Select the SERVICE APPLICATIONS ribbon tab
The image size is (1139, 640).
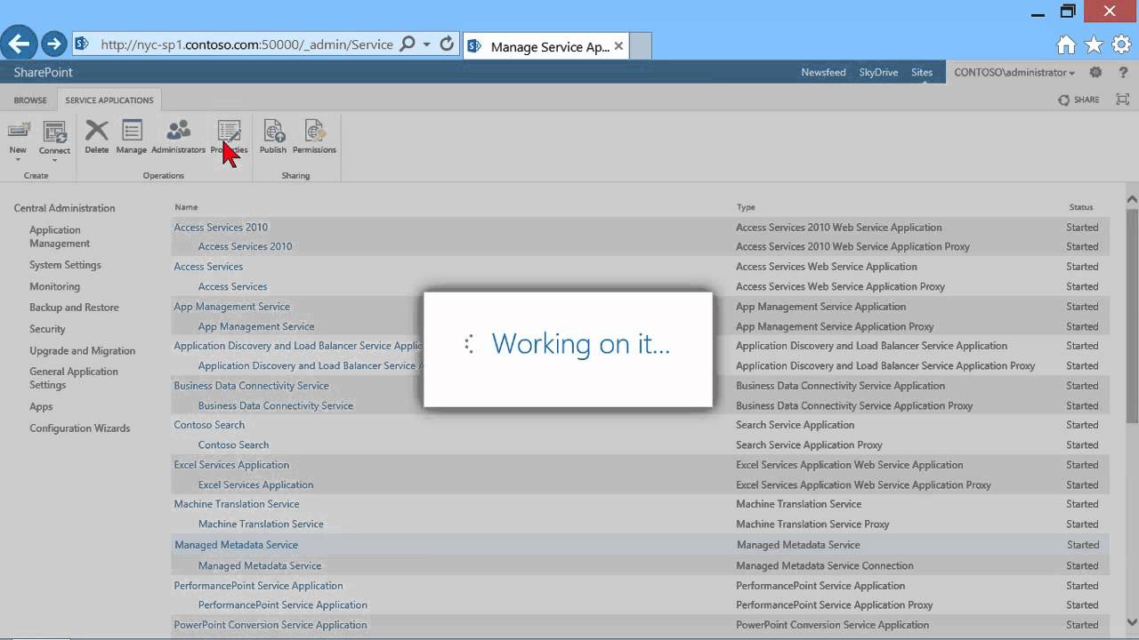[109, 100]
